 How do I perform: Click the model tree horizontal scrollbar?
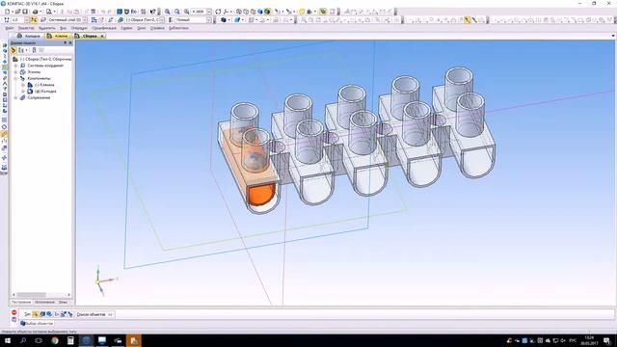click(41, 295)
